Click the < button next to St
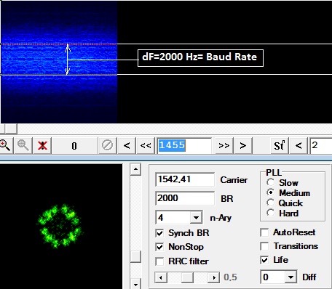This screenshot has width=332, height=289. (299, 146)
